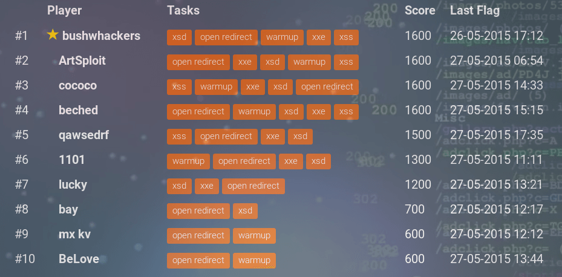562x277 pixels.
Task: Click the Score column header
Action: pyautogui.click(x=420, y=10)
